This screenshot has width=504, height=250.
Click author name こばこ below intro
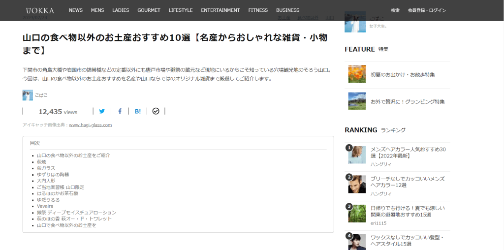pos(41,95)
